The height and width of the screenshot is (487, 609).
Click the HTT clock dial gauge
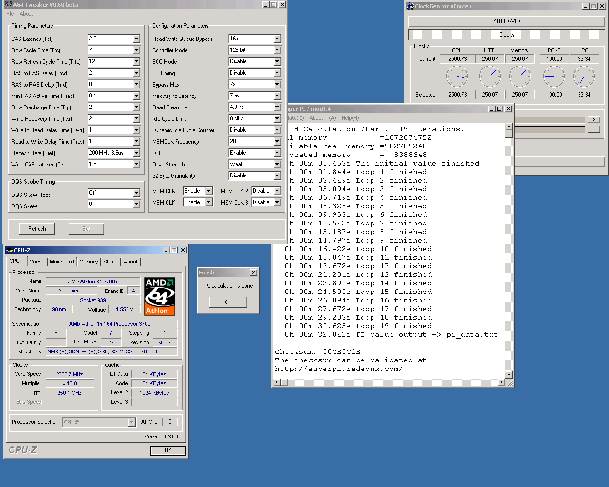[490, 77]
